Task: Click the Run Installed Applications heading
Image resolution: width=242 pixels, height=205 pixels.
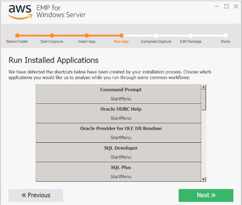Action: (53, 60)
